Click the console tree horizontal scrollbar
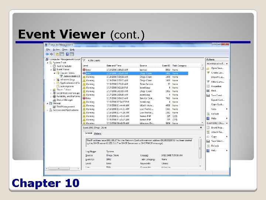266x200 pixels. [x=62, y=169]
